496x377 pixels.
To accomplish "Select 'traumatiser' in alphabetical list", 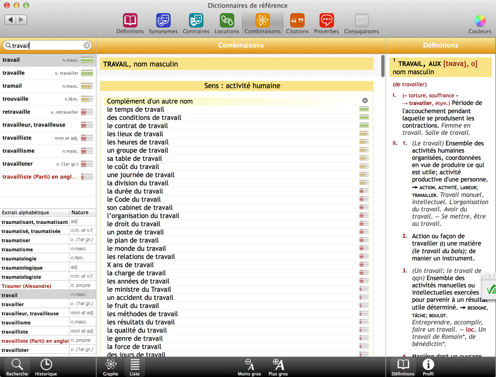I will (48, 240).
